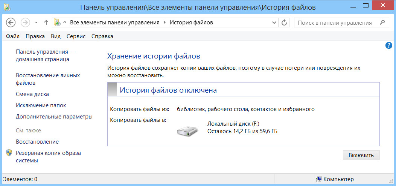The image size is (396, 186).
Task: Click the shield icon beside system image backup
Action: point(9,153)
